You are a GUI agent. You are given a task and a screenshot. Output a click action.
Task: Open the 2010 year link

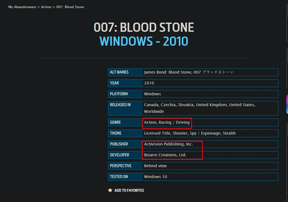pyautogui.click(x=149, y=83)
